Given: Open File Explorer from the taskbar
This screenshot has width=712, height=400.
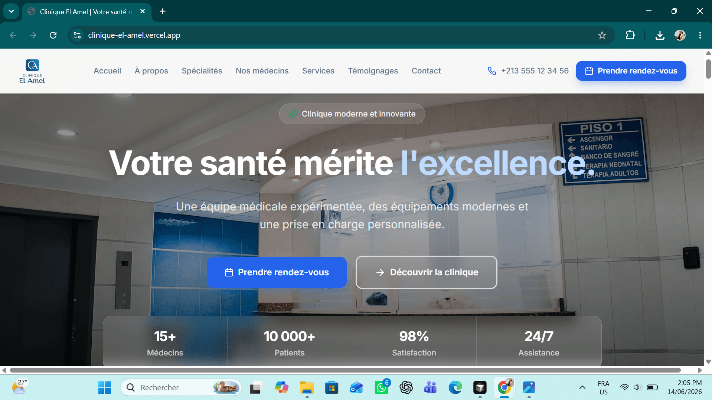Looking at the screenshot, I should tap(307, 388).
